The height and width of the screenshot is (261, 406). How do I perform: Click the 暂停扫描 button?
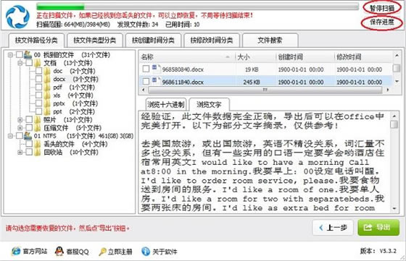pyautogui.click(x=382, y=8)
